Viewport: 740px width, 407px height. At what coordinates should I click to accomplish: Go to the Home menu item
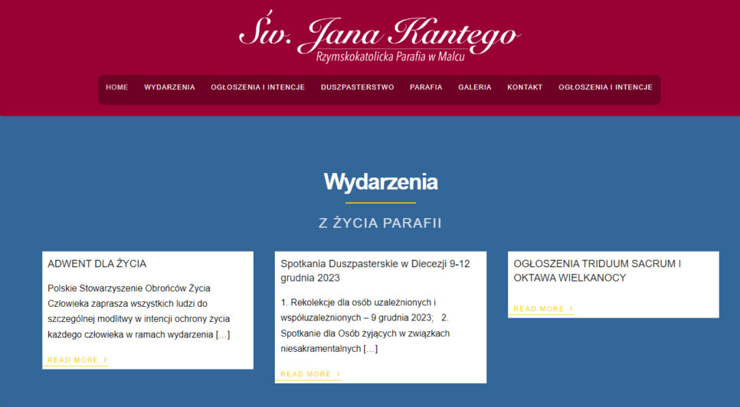[116, 87]
